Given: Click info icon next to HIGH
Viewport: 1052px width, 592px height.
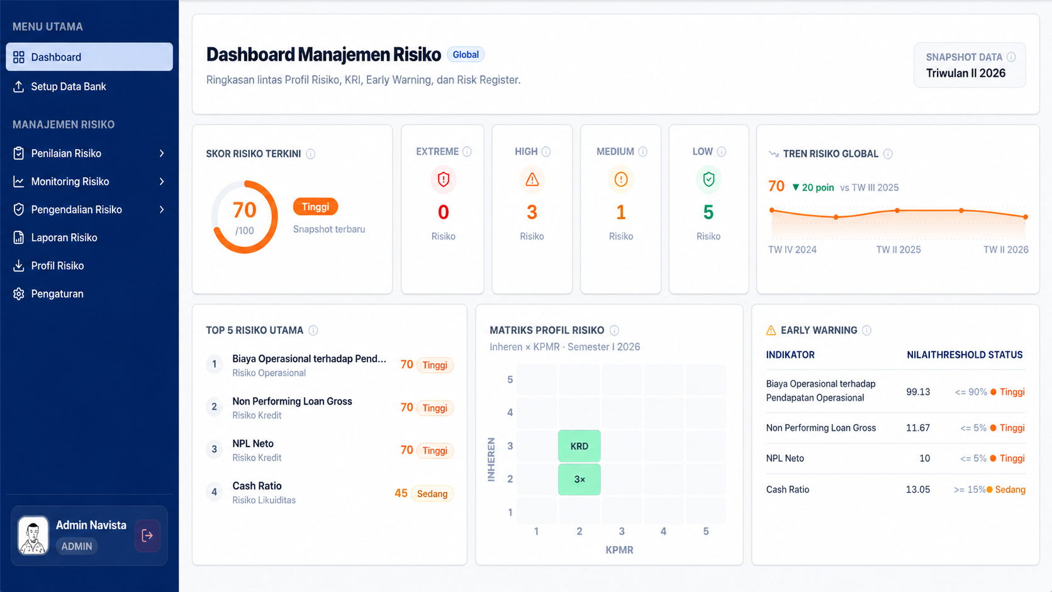Looking at the screenshot, I should point(546,152).
